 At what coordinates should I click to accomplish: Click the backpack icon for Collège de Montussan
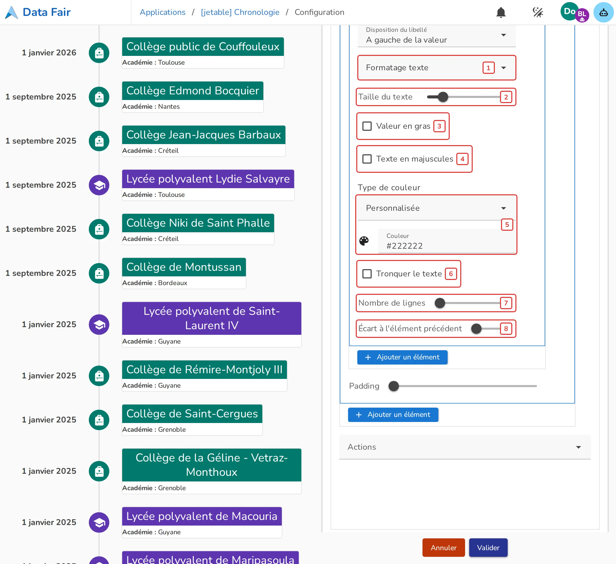coord(99,273)
